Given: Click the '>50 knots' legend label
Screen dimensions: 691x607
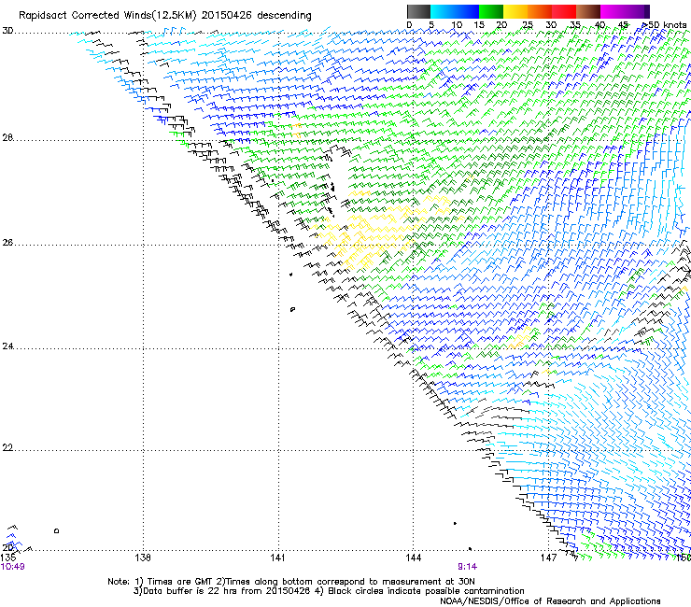Looking at the screenshot, I should click(665, 24).
